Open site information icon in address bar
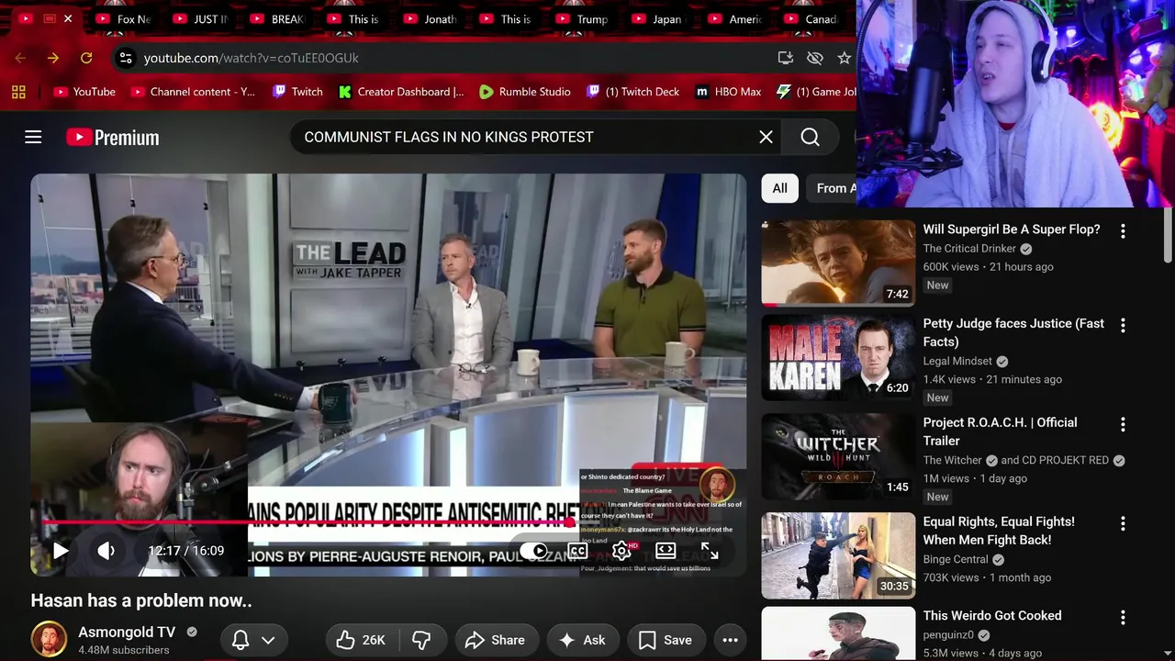The height and width of the screenshot is (661, 1175). 126,58
